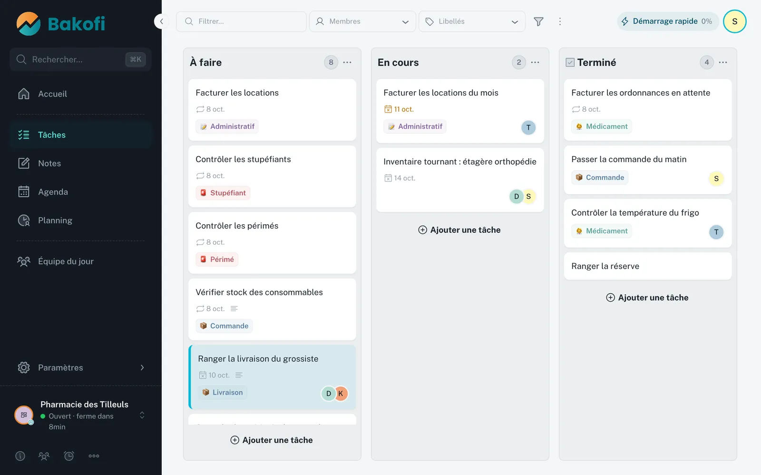The image size is (761, 475).
Task: Open Notes from the sidebar
Action: pyautogui.click(x=81, y=163)
